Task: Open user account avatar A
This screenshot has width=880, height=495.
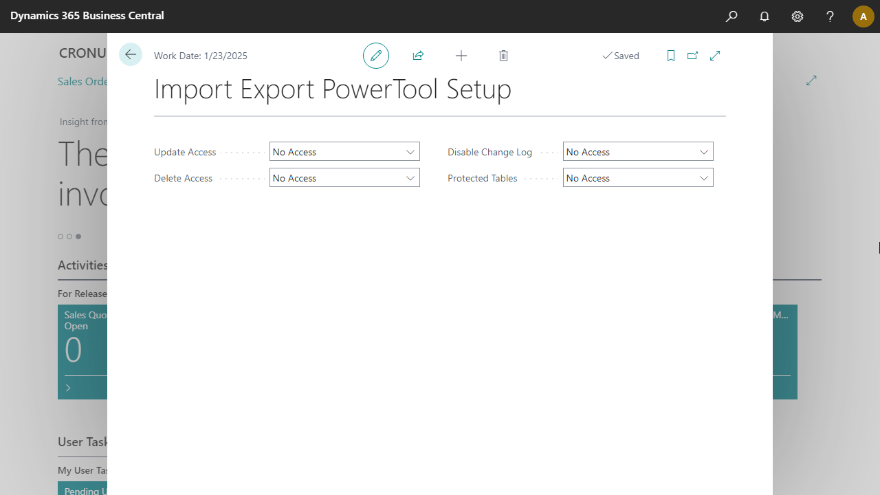Action: point(863,16)
